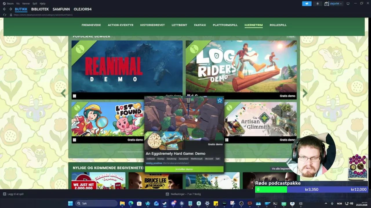The height and width of the screenshot is (208, 371).
Task: Show hidden system tray icons
Action: (326, 204)
